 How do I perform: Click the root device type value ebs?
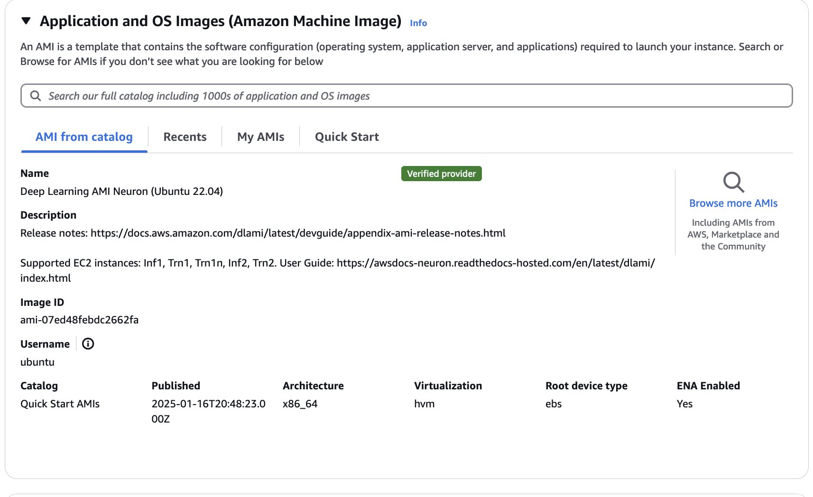coord(554,404)
